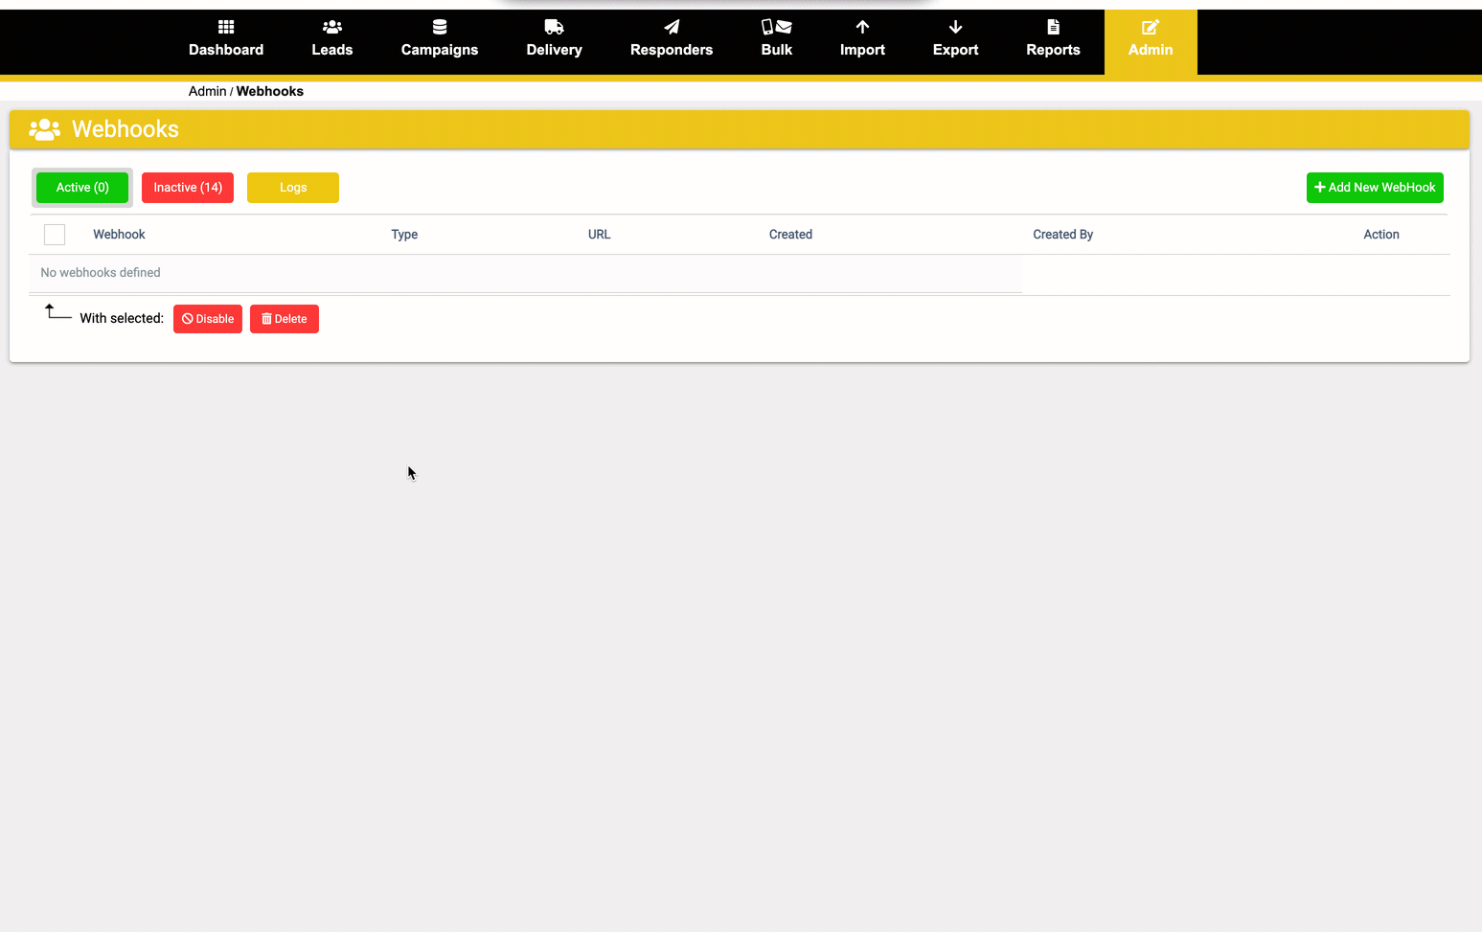
Task: Click the Delivery truck icon
Action: pyautogui.click(x=554, y=27)
